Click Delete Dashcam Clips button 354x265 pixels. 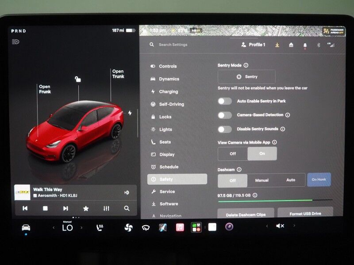coord(246,214)
